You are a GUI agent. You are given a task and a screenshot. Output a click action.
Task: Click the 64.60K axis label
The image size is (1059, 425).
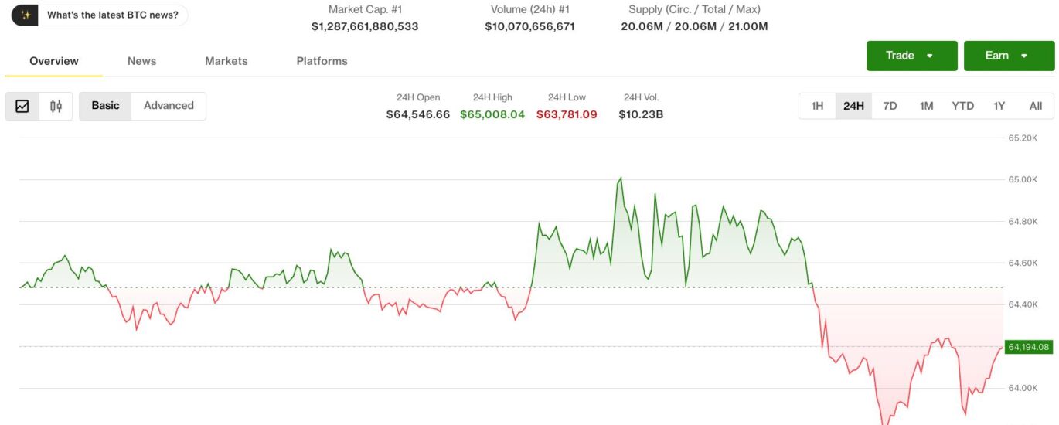tap(1023, 263)
